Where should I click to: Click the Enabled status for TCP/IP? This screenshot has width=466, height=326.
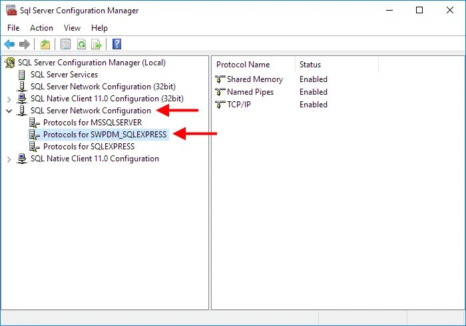point(314,105)
